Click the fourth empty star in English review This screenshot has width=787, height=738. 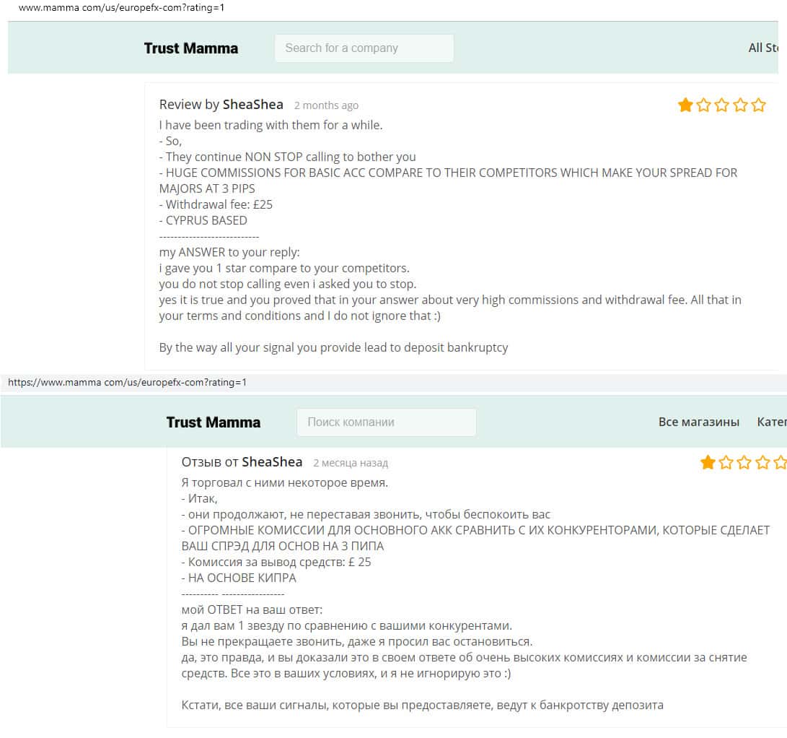tap(740, 105)
